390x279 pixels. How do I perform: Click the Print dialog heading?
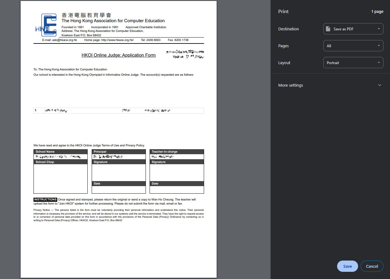click(283, 12)
